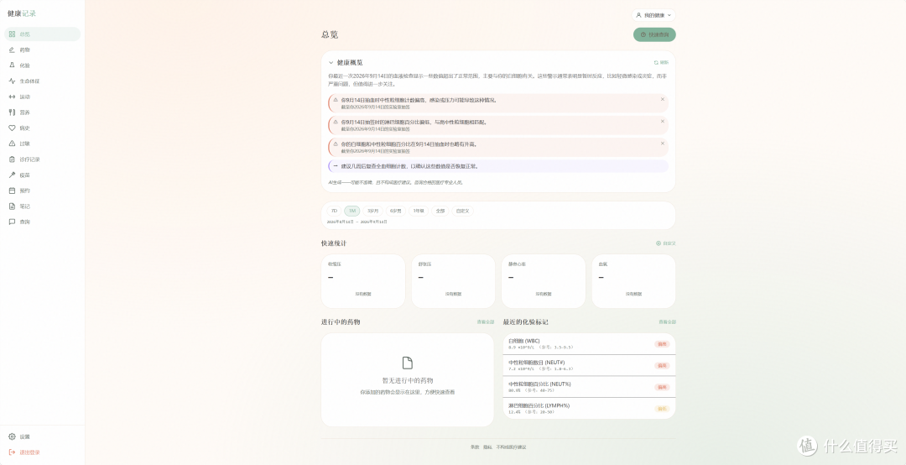
Task: Click the empty medications document icon
Action: pyautogui.click(x=408, y=363)
